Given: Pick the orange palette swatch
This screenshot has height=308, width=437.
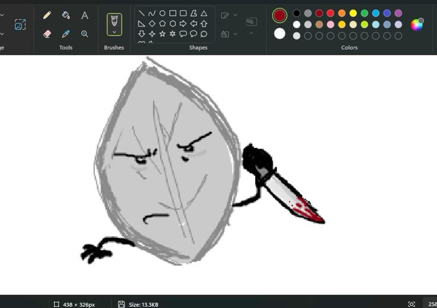Looking at the screenshot, I should 341,13.
